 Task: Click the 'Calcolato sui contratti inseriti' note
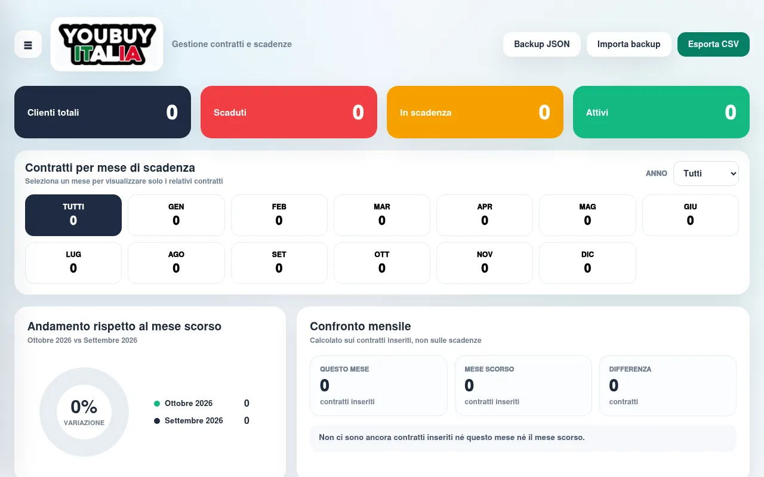pyautogui.click(x=395, y=340)
